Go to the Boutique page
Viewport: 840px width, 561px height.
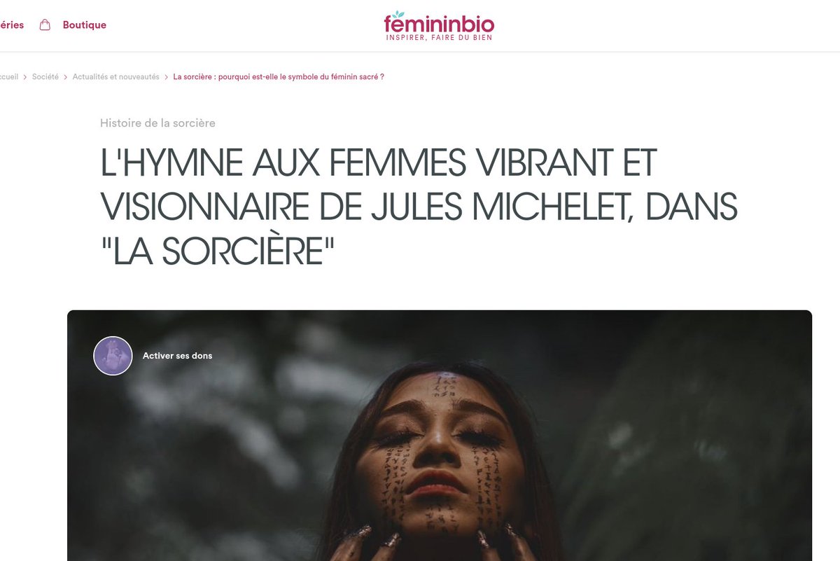coord(85,25)
